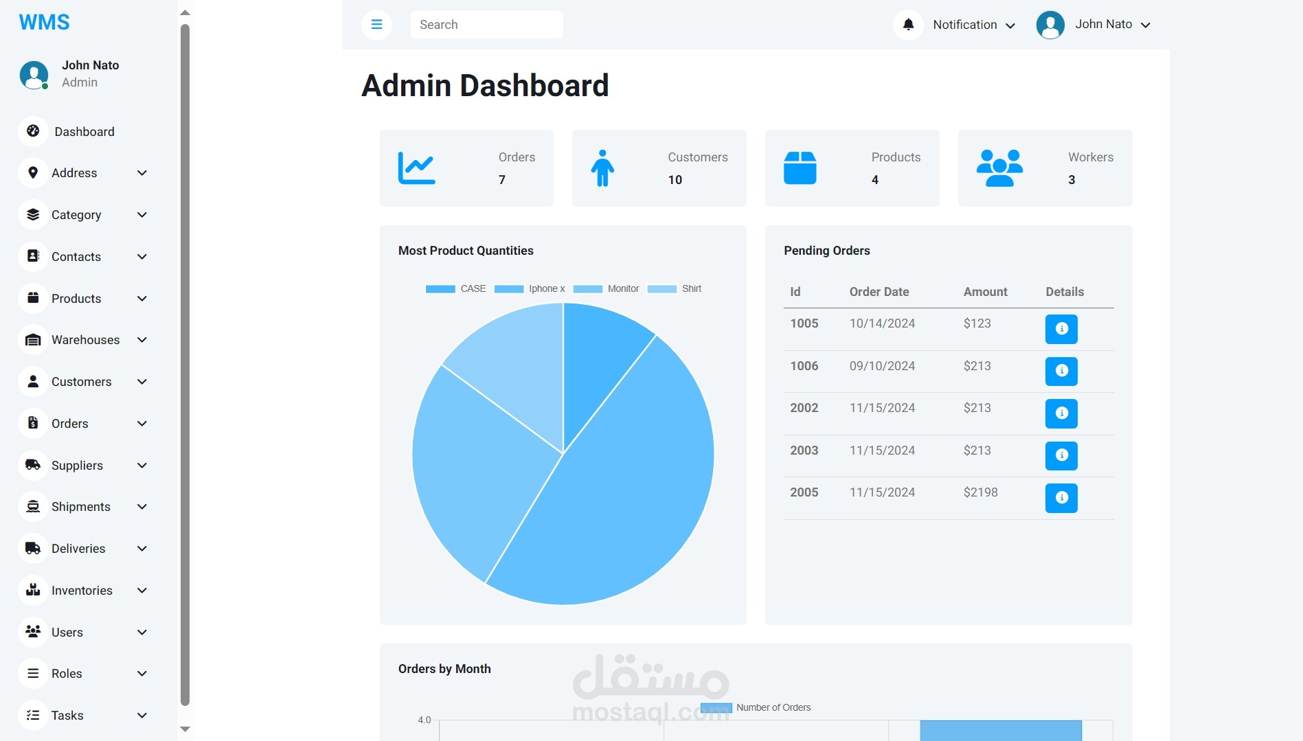Toggle CASE series in pie chart legend
This screenshot has width=1303, height=741.
[x=455, y=288]
